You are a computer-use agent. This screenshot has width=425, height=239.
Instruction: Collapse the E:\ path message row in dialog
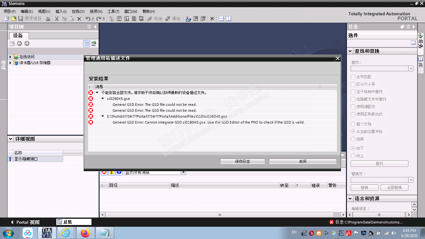click(x=103, y=116)
